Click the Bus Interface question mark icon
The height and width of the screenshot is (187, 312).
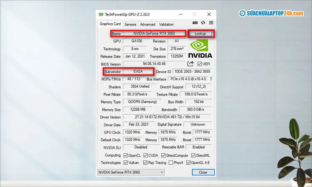pos(211,79)
